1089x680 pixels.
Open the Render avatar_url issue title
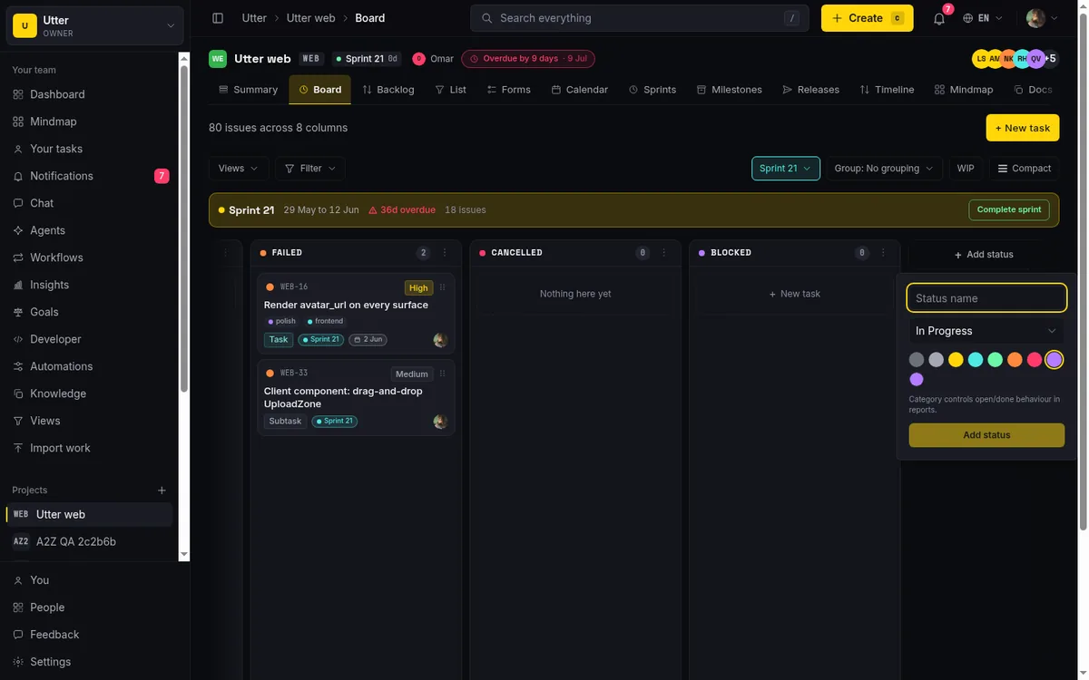(x=346, y=306)
